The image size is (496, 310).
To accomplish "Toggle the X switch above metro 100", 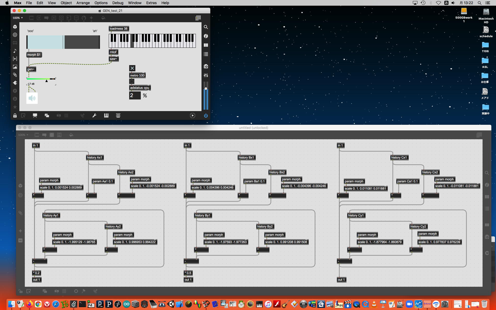I will point(132,68).
